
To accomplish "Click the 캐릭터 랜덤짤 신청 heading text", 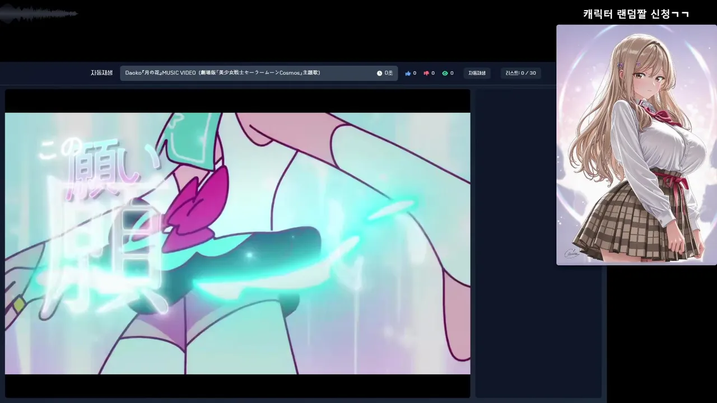I will point(636,14).
